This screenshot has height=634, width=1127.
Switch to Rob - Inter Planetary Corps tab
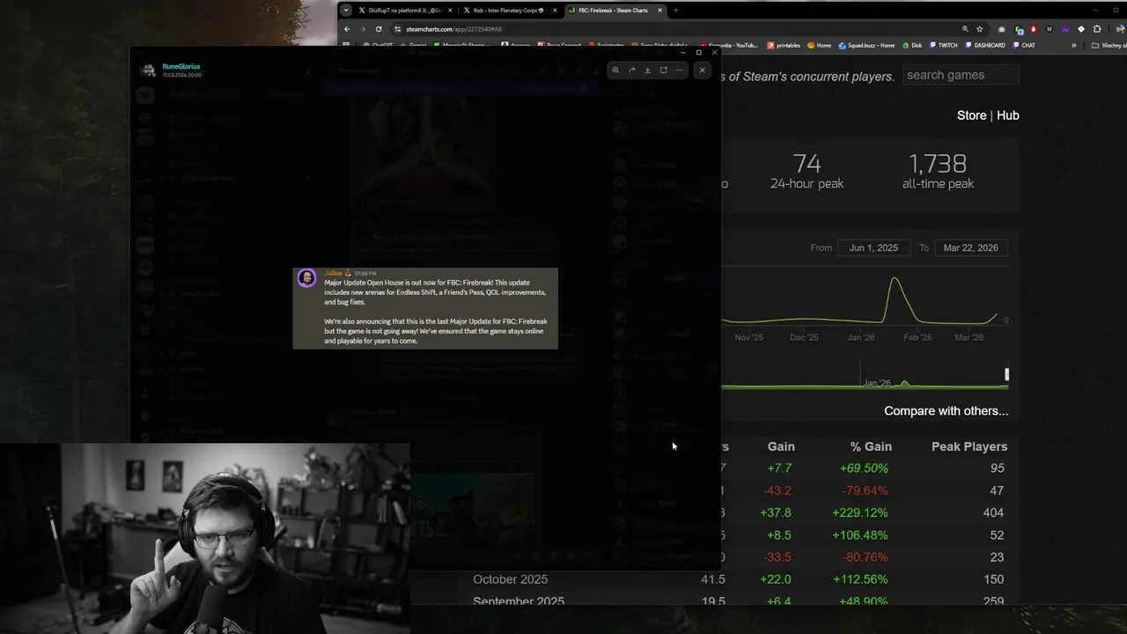click(508, 11)
